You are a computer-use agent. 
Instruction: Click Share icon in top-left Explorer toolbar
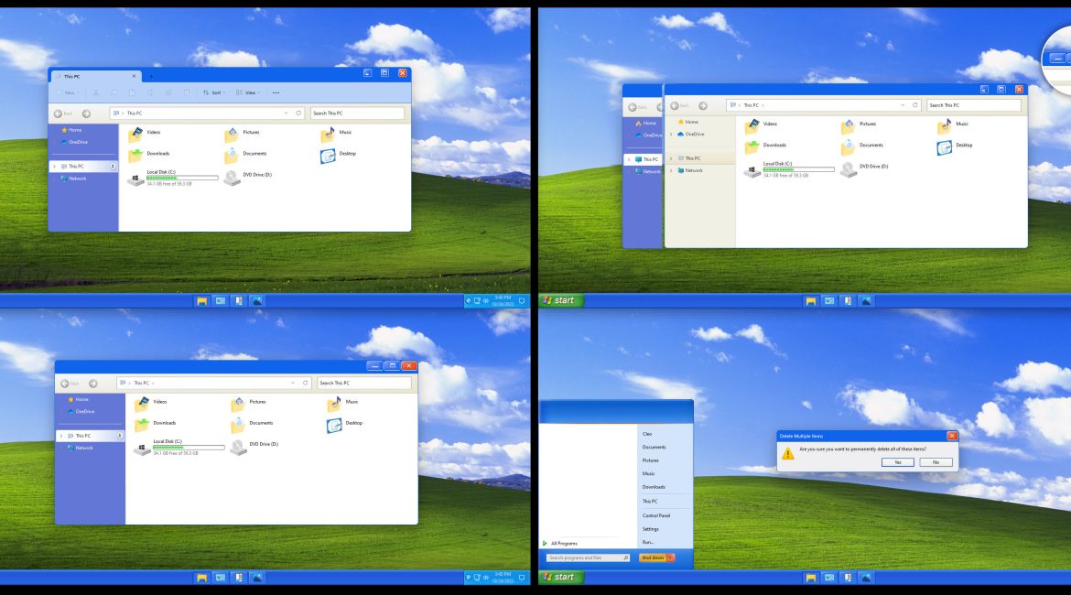168,92
